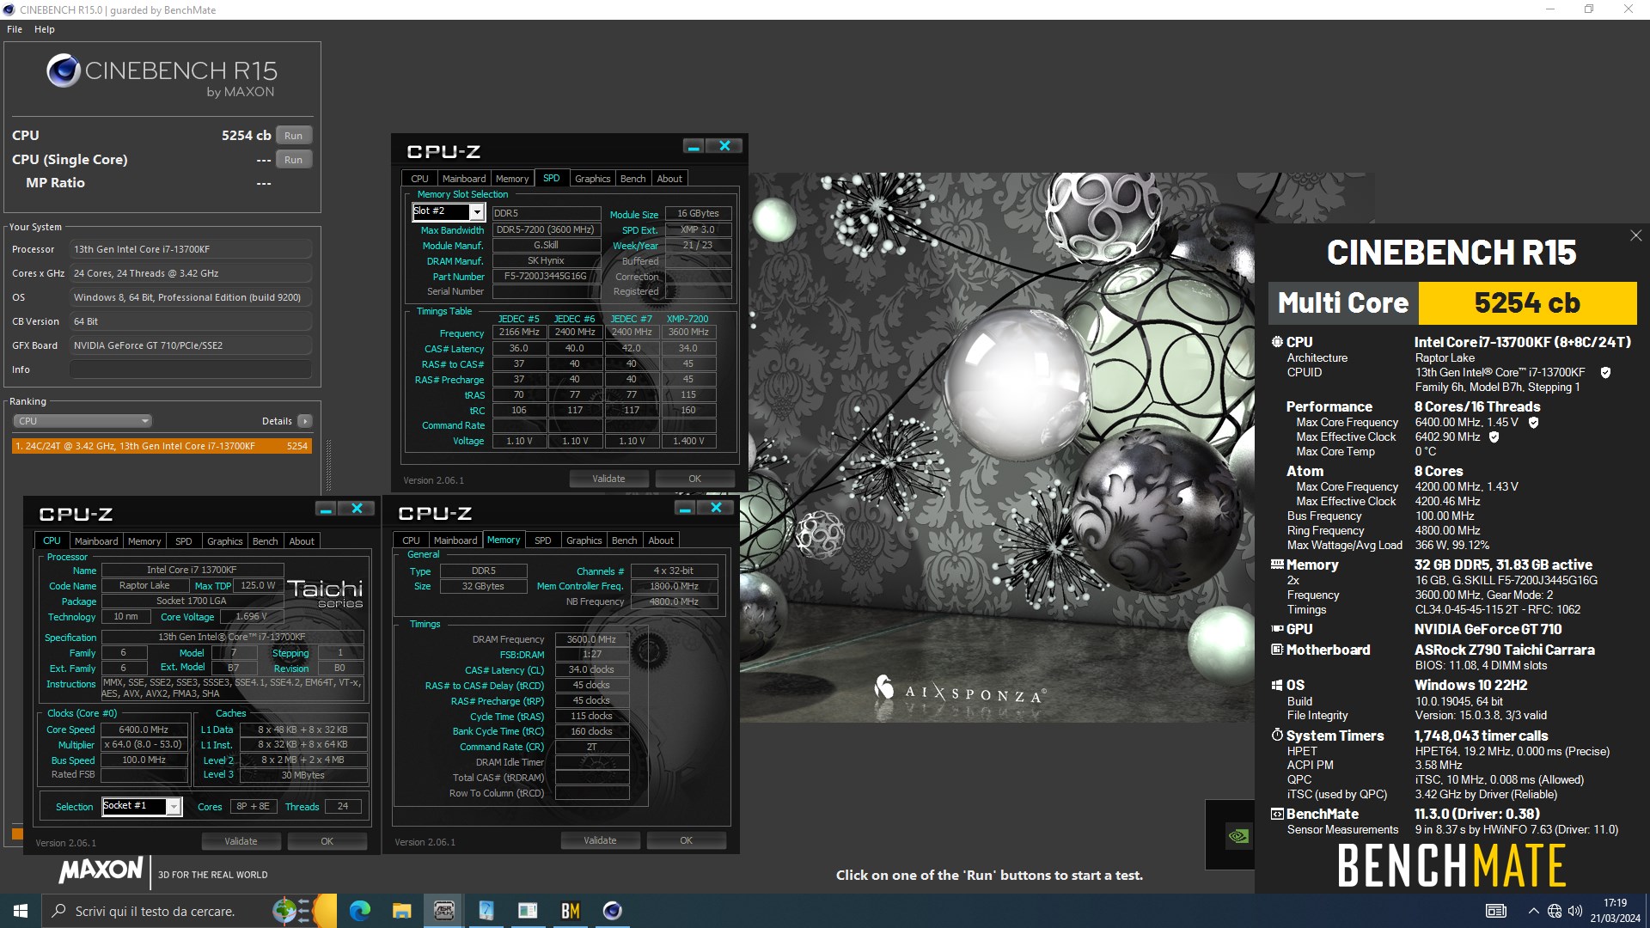Click the ranking panel resize grip
This screenshot has height=928, width=1650.
click(328, 466)
